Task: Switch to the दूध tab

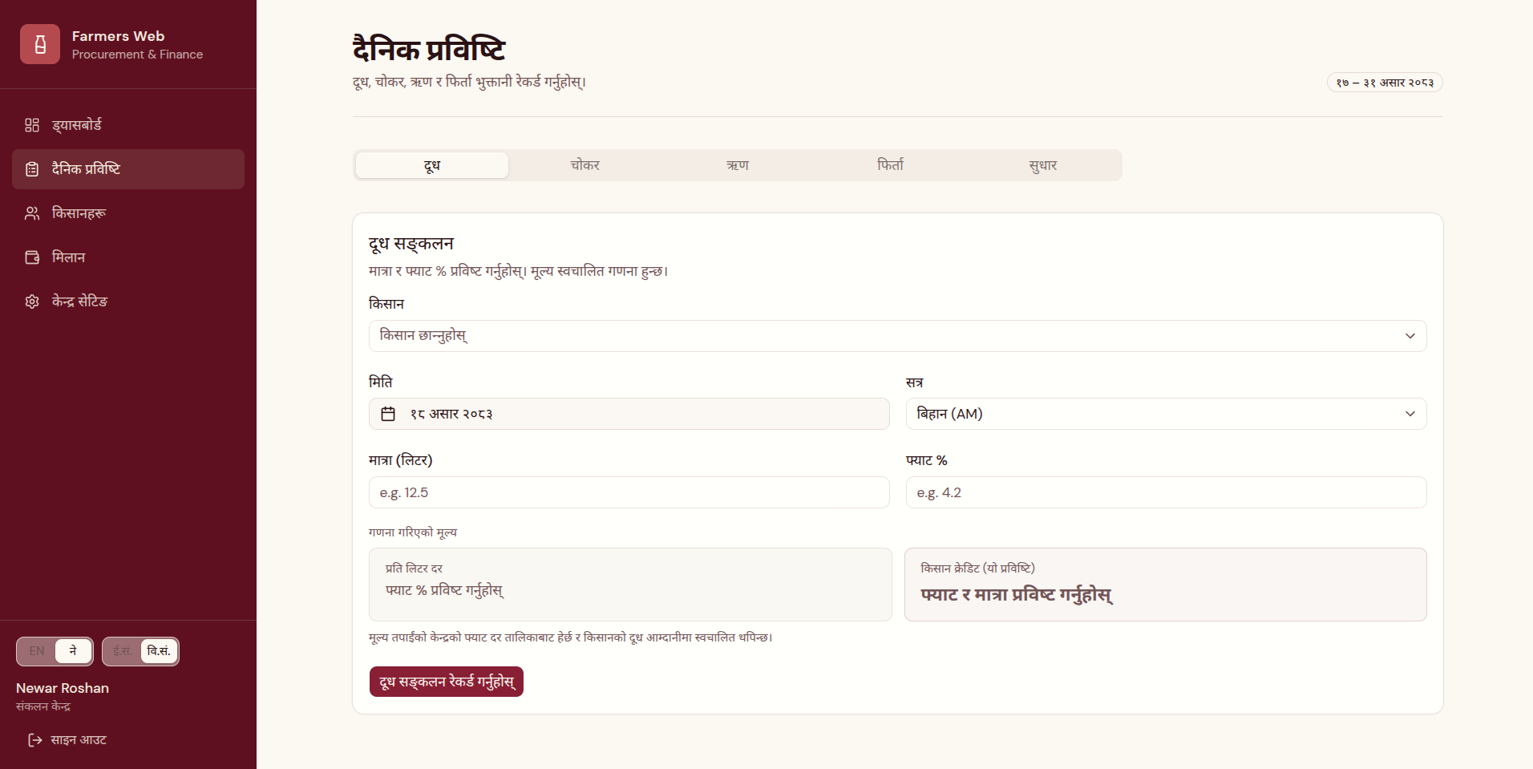Action: [x=432, y=165]
